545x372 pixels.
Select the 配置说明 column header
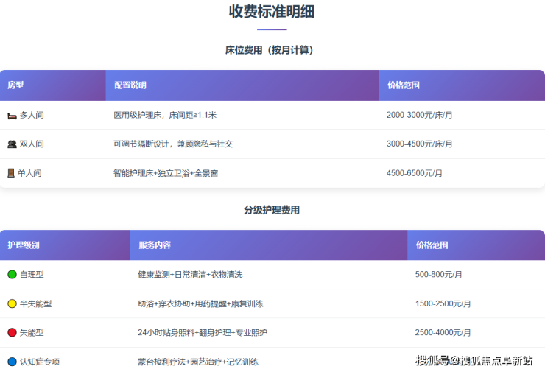(x=130, y=85)
